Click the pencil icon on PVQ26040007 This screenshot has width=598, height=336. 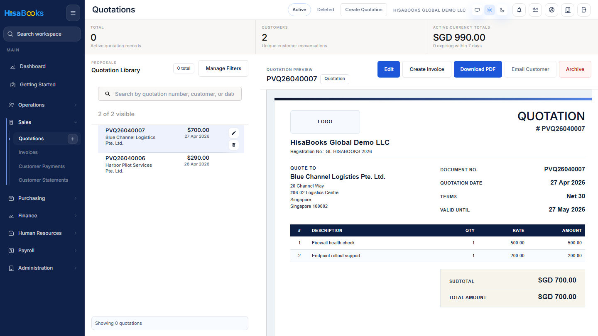[x=234, y=133]
